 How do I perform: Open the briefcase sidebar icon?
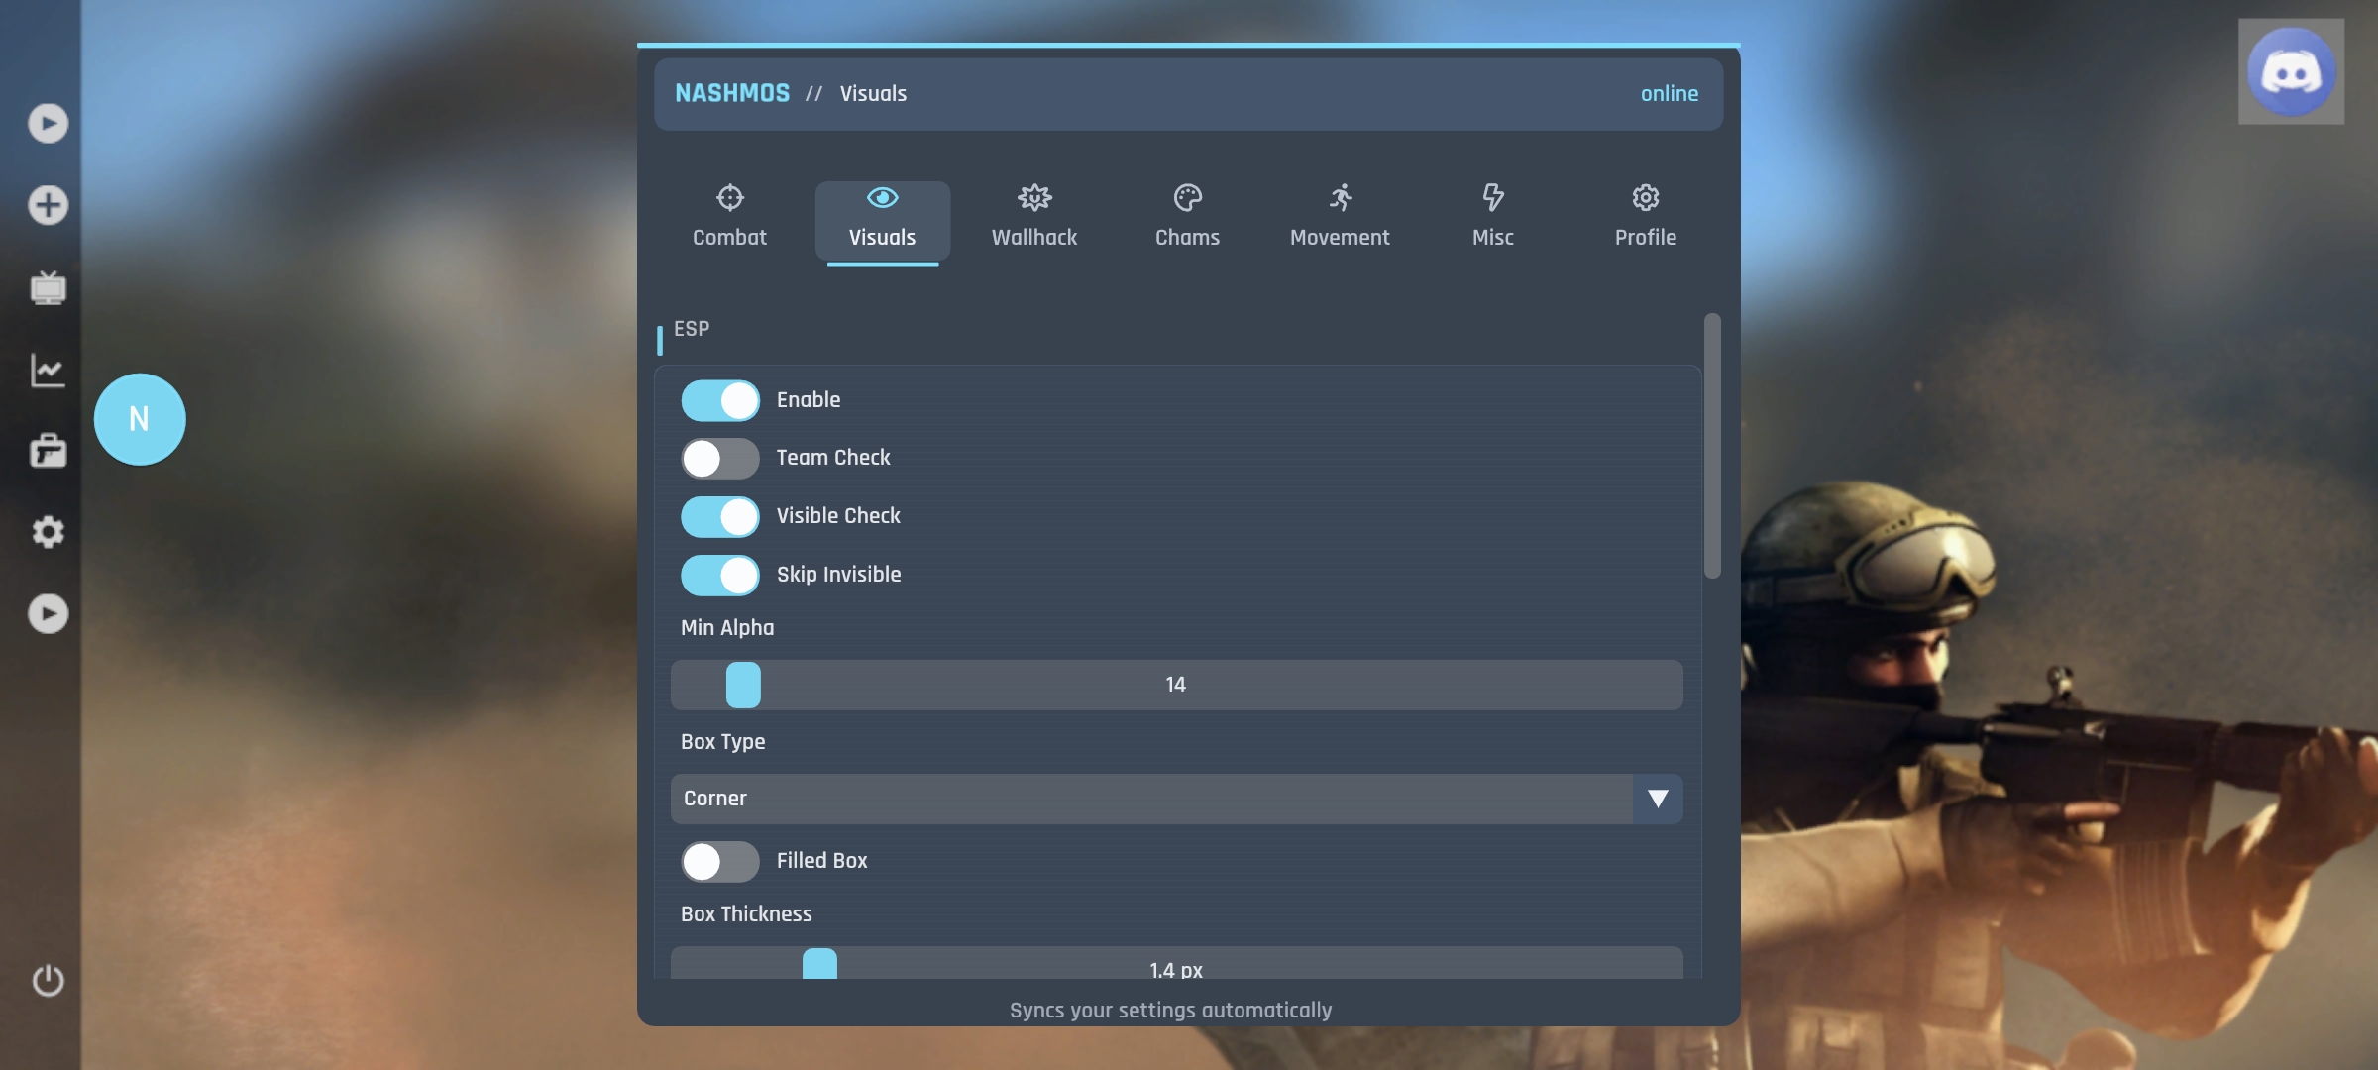pyautogui.click(x=48, y=451)
